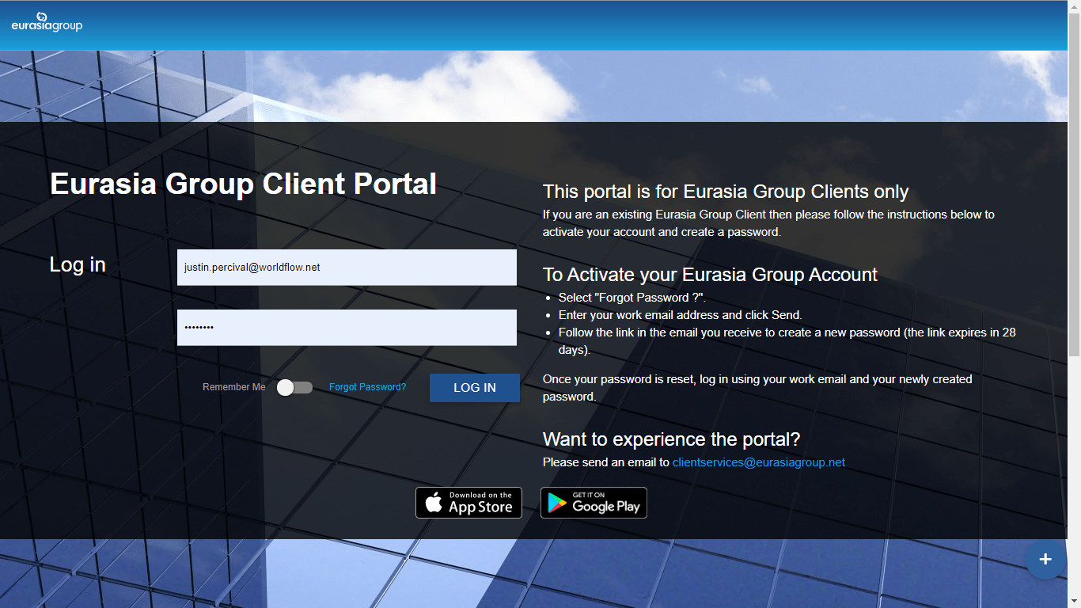Click the clientservices@eurasiagroup.net email link

click(x=758, y=462)
